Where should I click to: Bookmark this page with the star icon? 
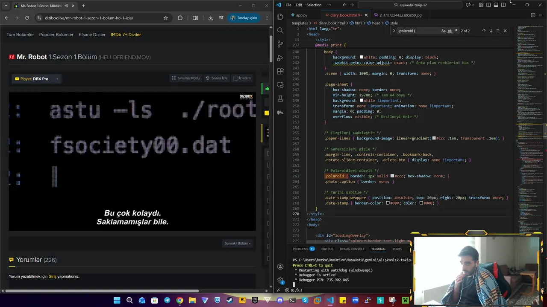pos(166,18)
